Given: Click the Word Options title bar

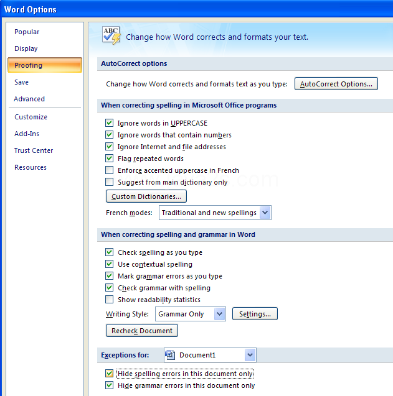Looking at the screenshot, I should (x=196, y=9).
